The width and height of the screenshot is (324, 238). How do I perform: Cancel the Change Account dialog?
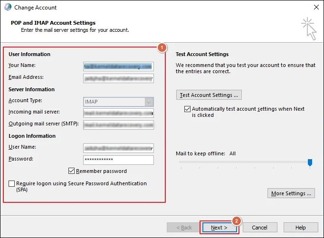260,228
